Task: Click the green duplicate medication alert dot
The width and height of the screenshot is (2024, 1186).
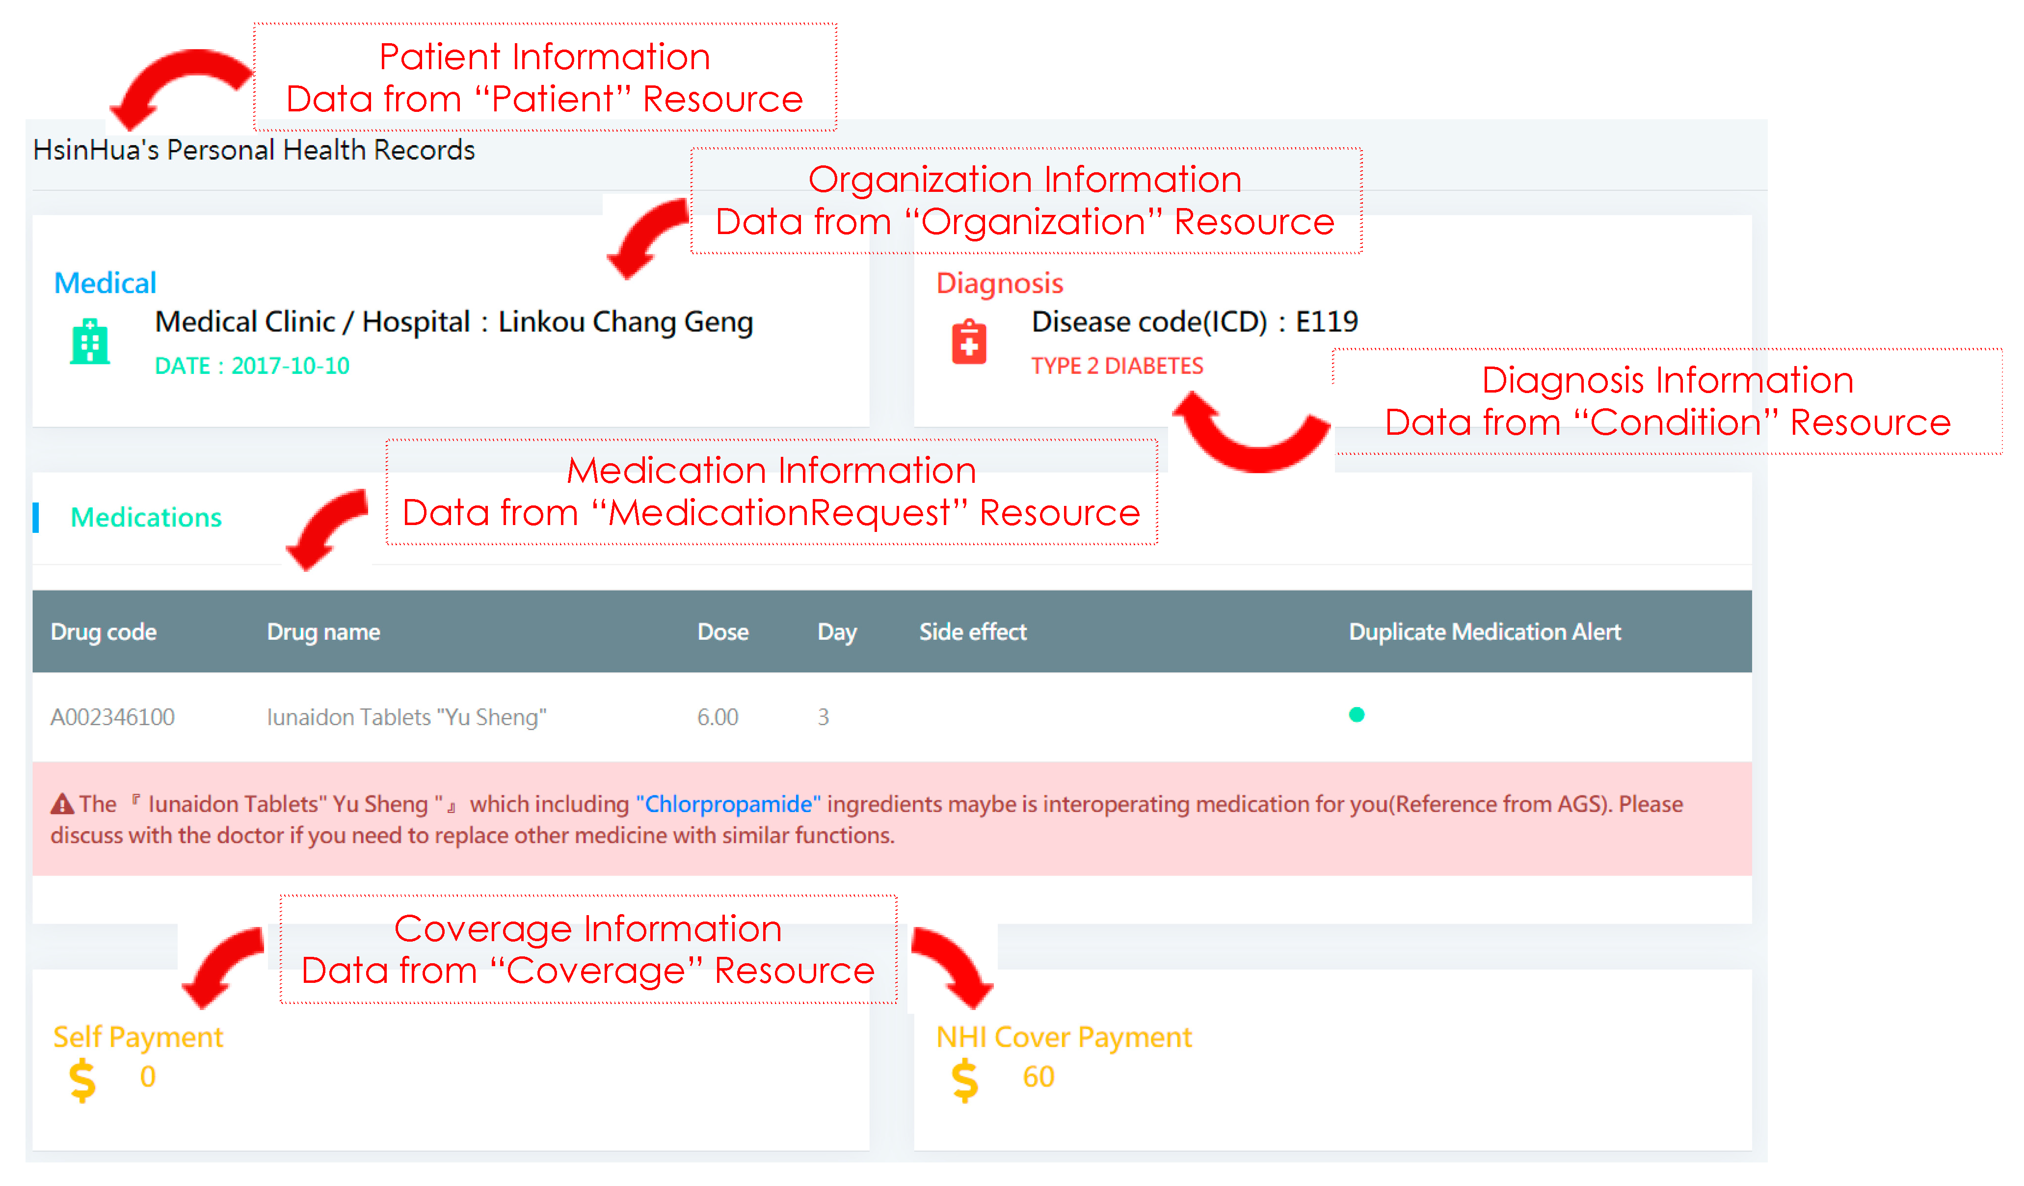Action: [1357, 715]
